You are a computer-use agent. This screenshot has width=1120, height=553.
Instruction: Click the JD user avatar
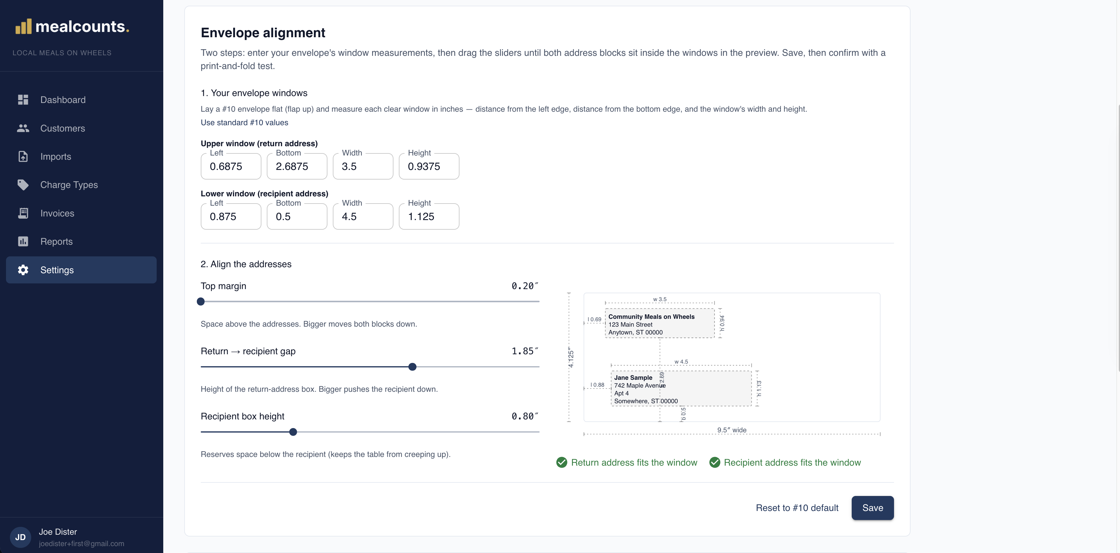pyautogui.click(x=20, y=537)
